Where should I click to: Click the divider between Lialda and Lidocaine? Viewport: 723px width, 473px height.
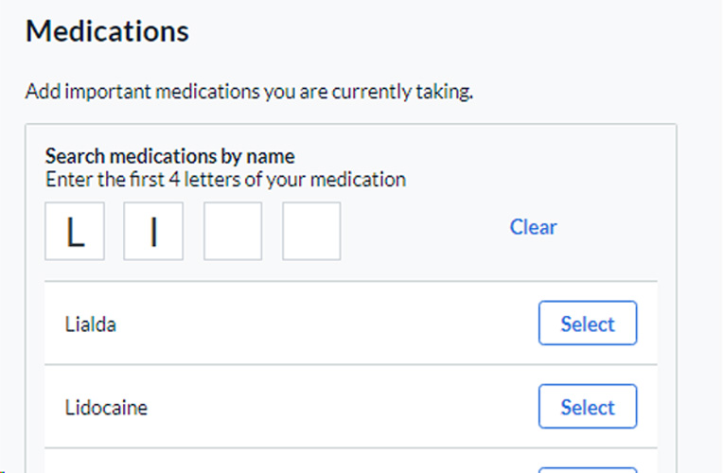pos(350,364)
